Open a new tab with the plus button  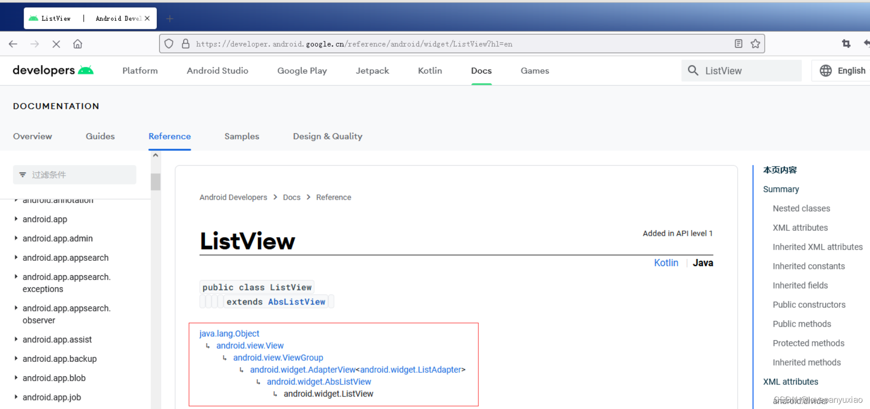tap(169, 18)
